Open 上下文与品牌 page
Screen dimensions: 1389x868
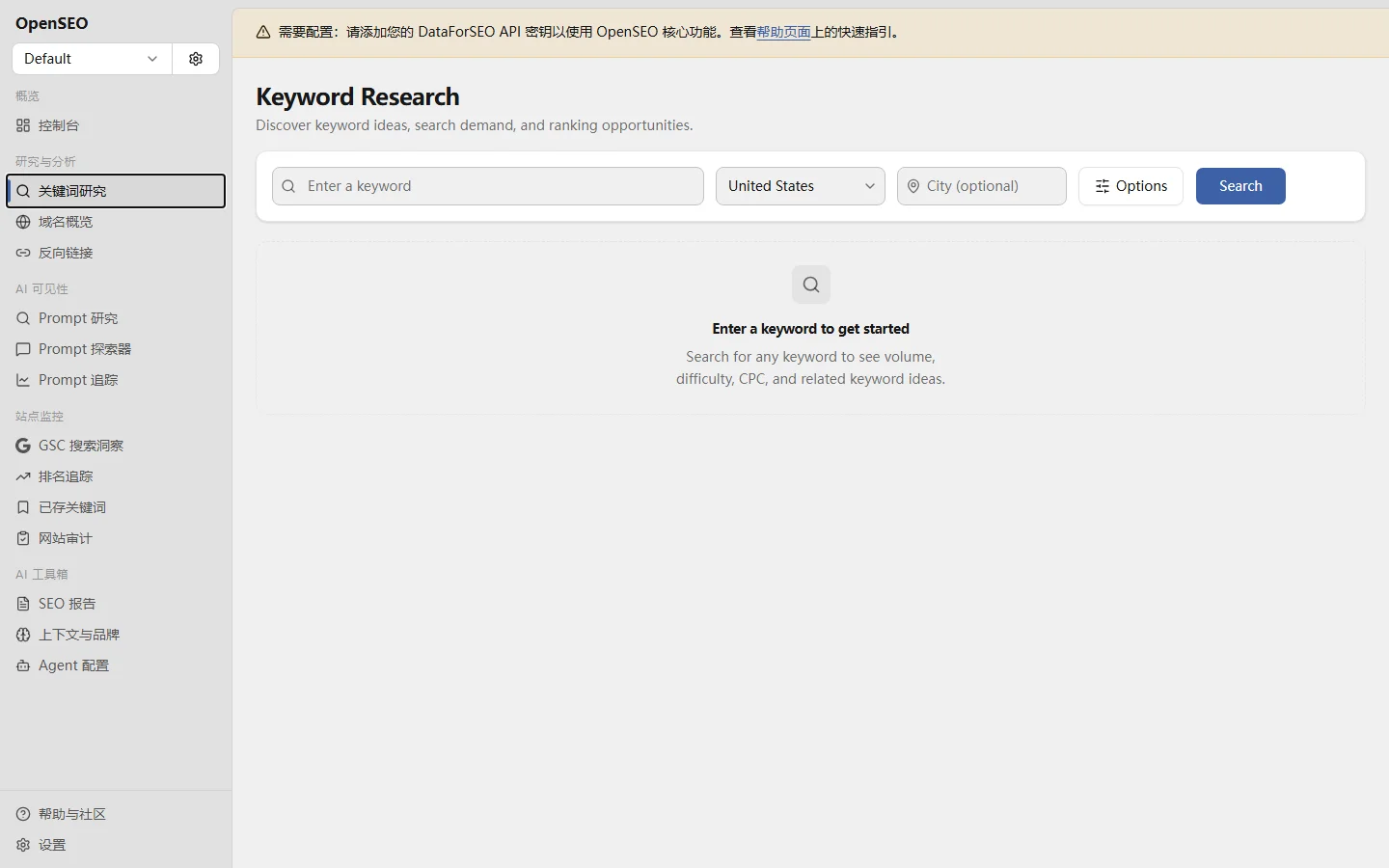point(116,635)
